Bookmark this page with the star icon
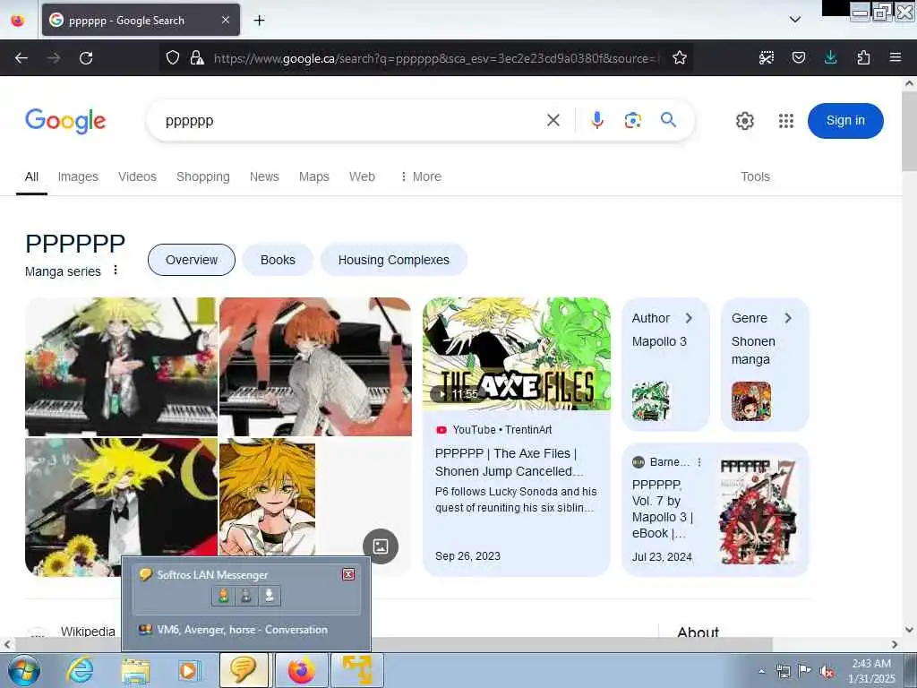Viewport: 917px width, 688px height. coord(679,57)
